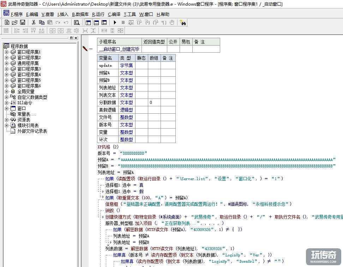Click the align-top edges layout icon
343x267 pixels.
(33, 31)
